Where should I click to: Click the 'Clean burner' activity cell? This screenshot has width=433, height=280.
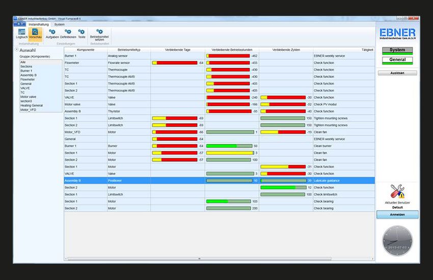[x=344, y=146]
